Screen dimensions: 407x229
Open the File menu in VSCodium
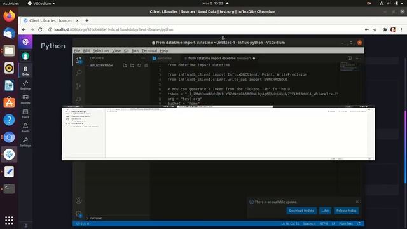(77, 51)
